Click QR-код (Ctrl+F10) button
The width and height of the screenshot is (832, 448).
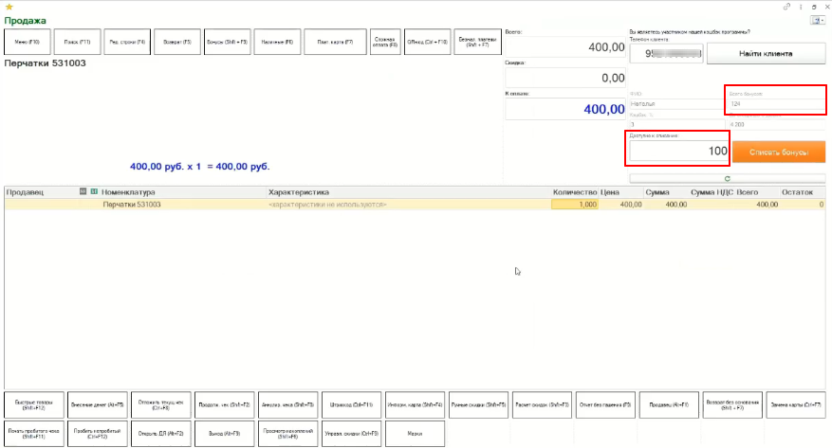(x=427, y=42)
